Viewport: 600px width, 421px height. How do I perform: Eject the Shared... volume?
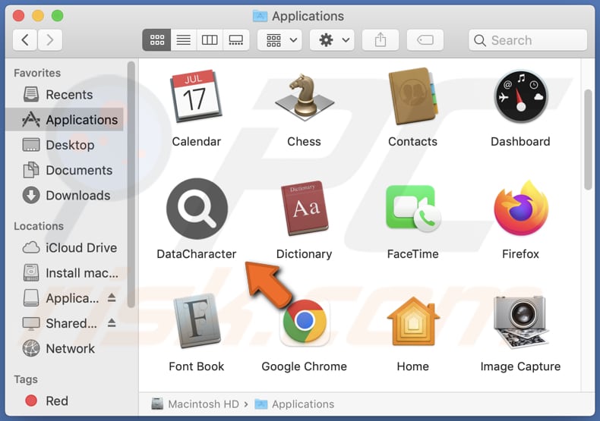coord(112,323)
